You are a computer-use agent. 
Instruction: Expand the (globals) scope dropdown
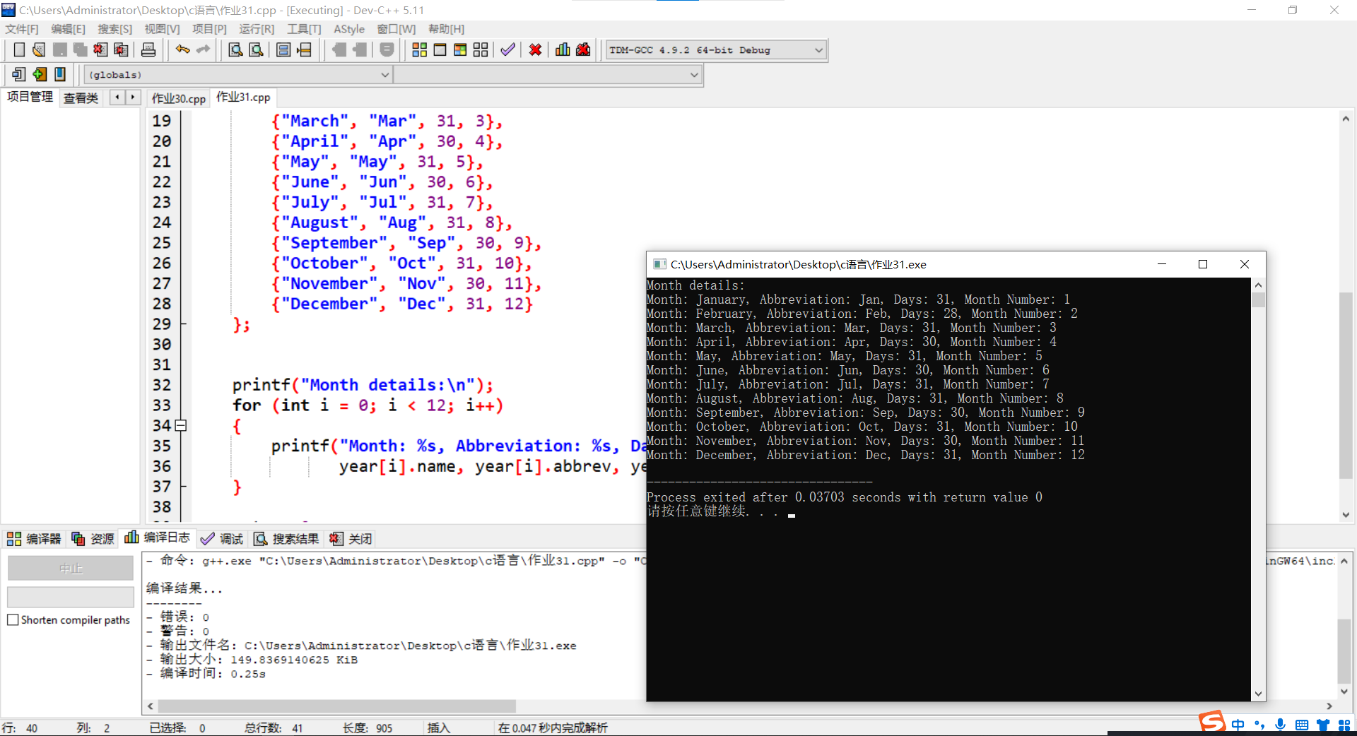(x=384, y=75)
